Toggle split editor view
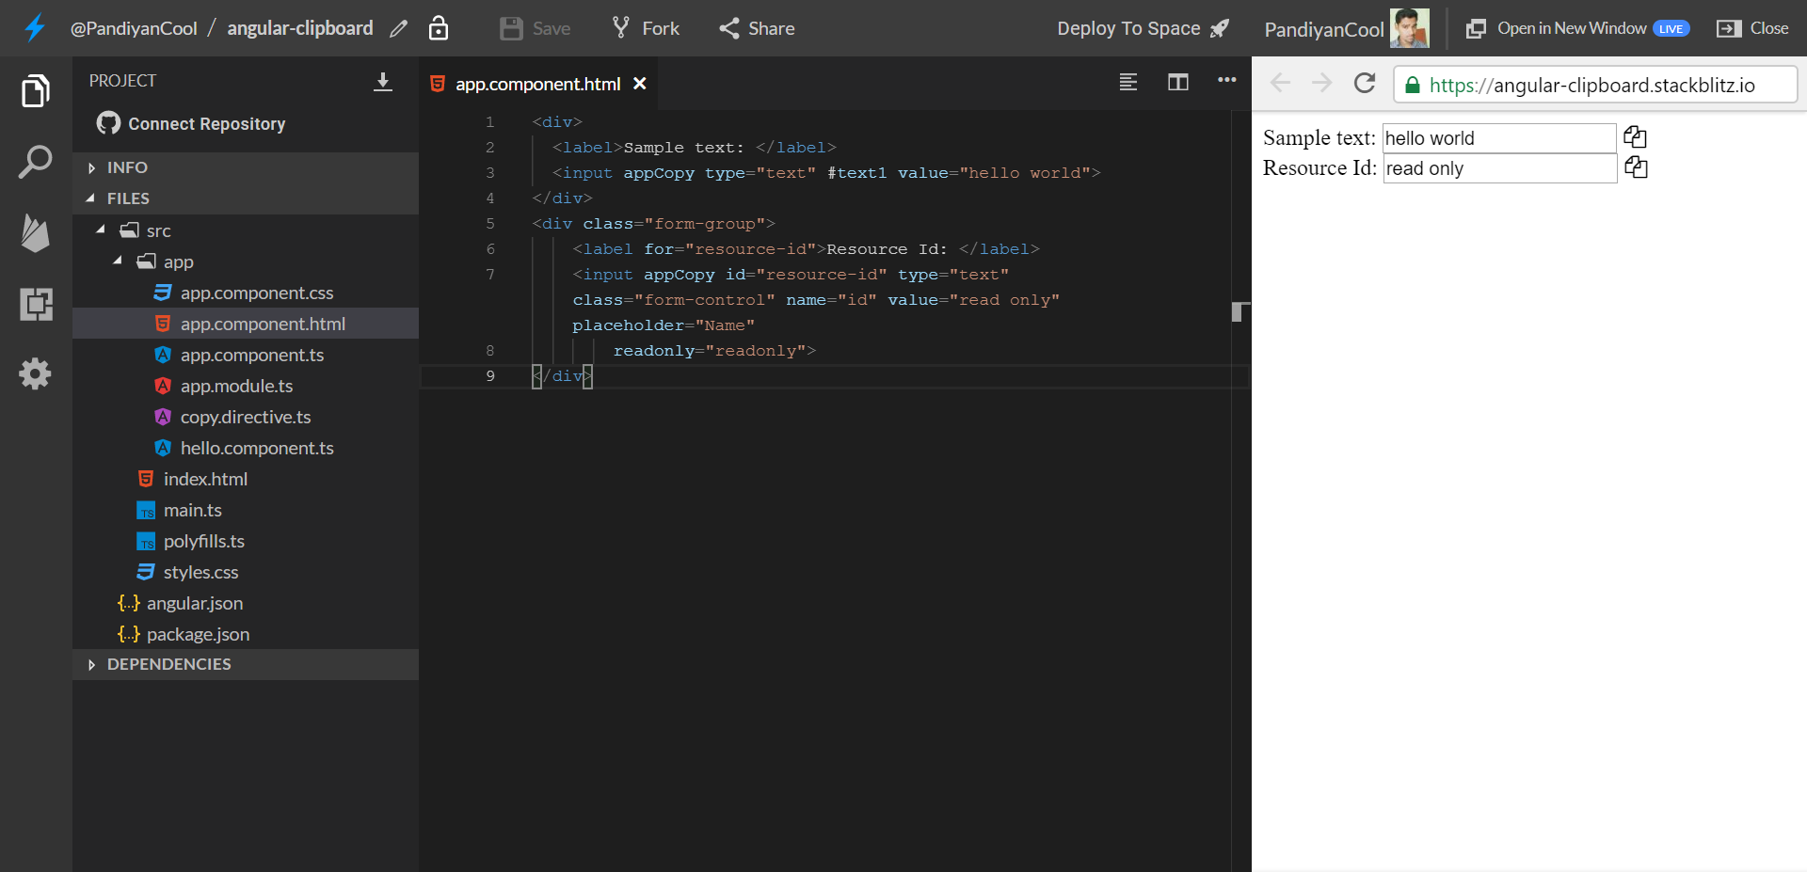Image resolution: width=1807 pixels, height=872 pixels. click(1177, 82)
